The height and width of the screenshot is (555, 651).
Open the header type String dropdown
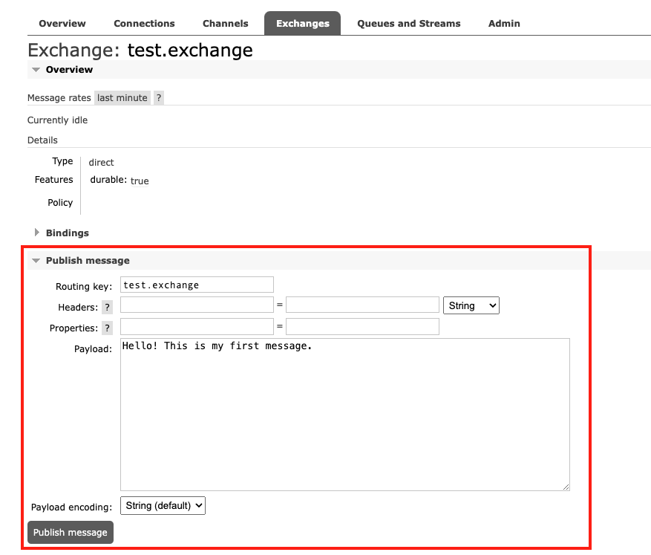471,305
